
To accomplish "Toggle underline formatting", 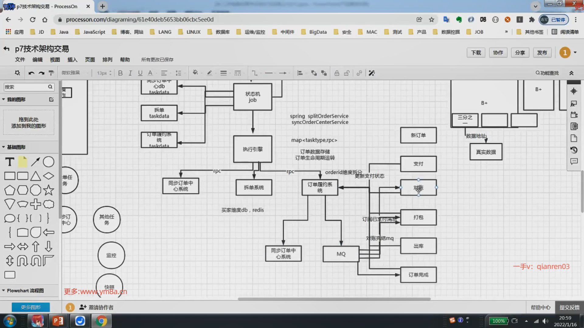I will [140, 73].
